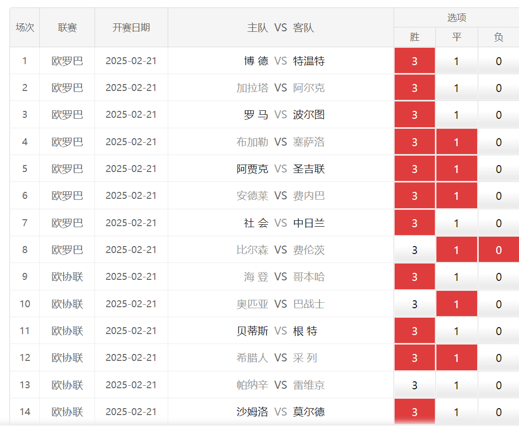Select the 负 (0) option for 海登 VS 哥本哈
Screen dimensions: 519x431
coord(498,277)
